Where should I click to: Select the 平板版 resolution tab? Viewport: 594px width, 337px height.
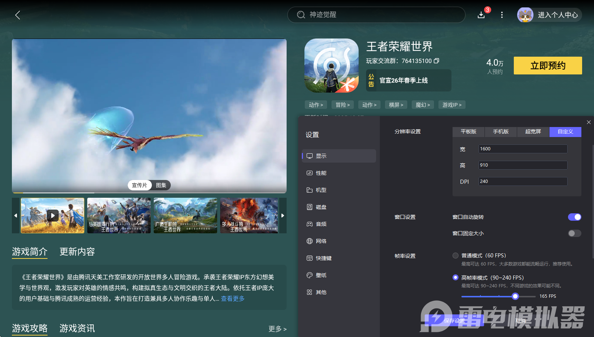coord(469,132)
